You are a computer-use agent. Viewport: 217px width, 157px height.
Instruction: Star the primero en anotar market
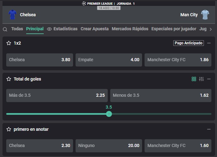(x=9, y=129)
